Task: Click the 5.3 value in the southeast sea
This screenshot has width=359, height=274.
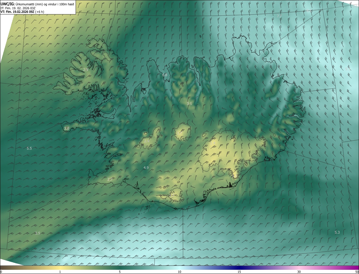Action: point(337,232)
